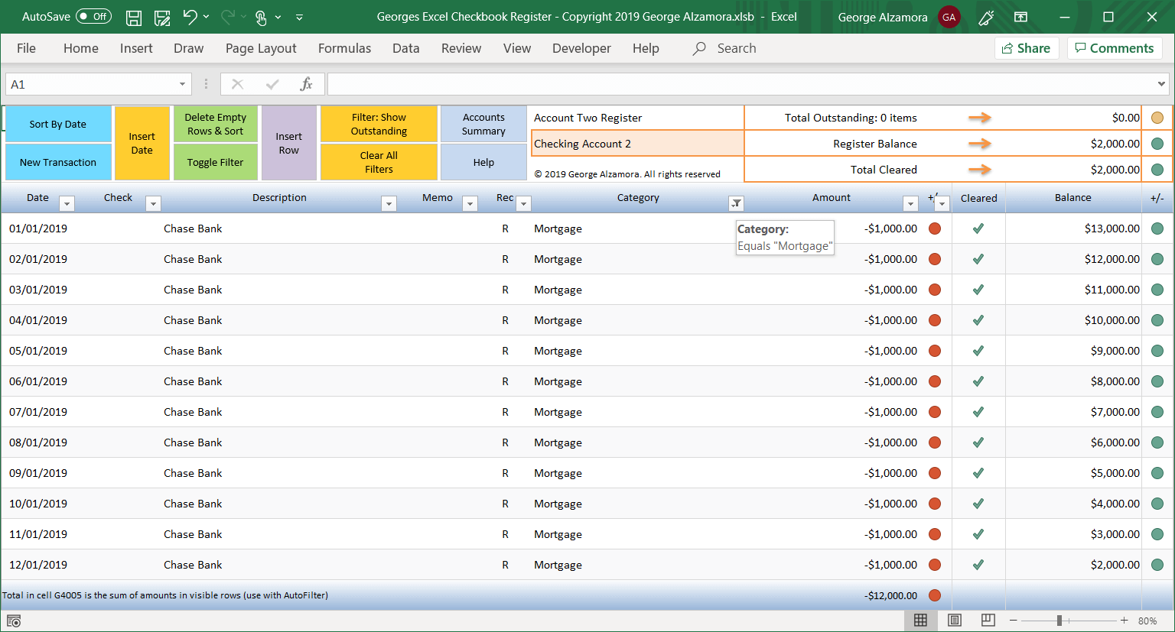Toggle the AutoSave switch
1175x632 pixels.
94,17
